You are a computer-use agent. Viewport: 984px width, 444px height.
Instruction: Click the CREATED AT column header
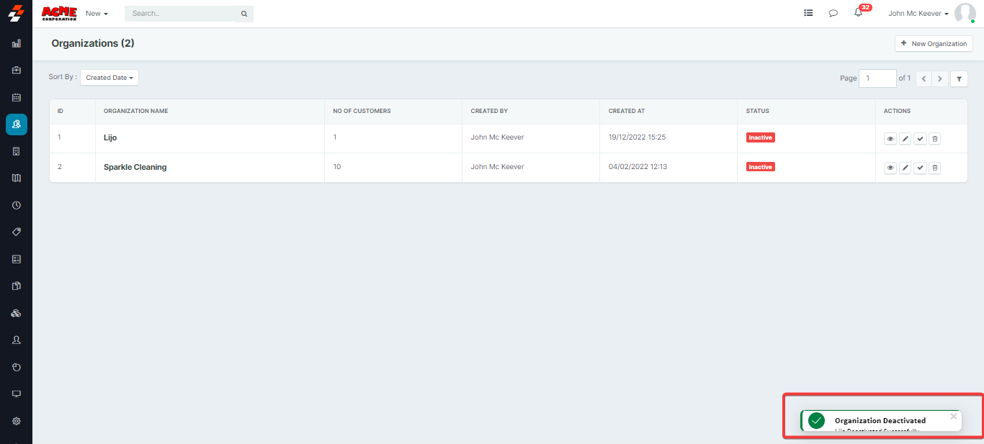pyautogui.click(x=627, y=112)
